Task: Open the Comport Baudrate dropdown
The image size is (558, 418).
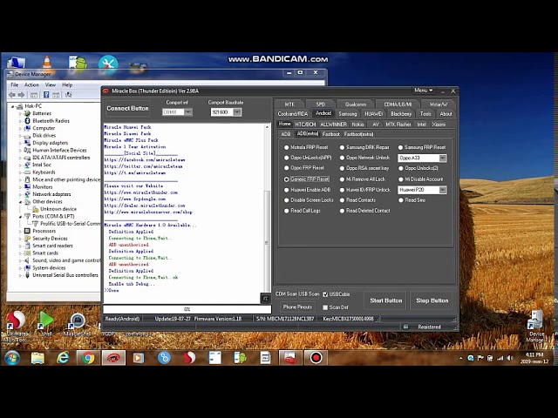Action: point(237,112)
